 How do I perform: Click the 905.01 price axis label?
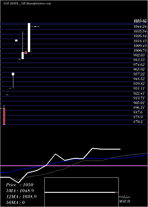pos(139,103)
